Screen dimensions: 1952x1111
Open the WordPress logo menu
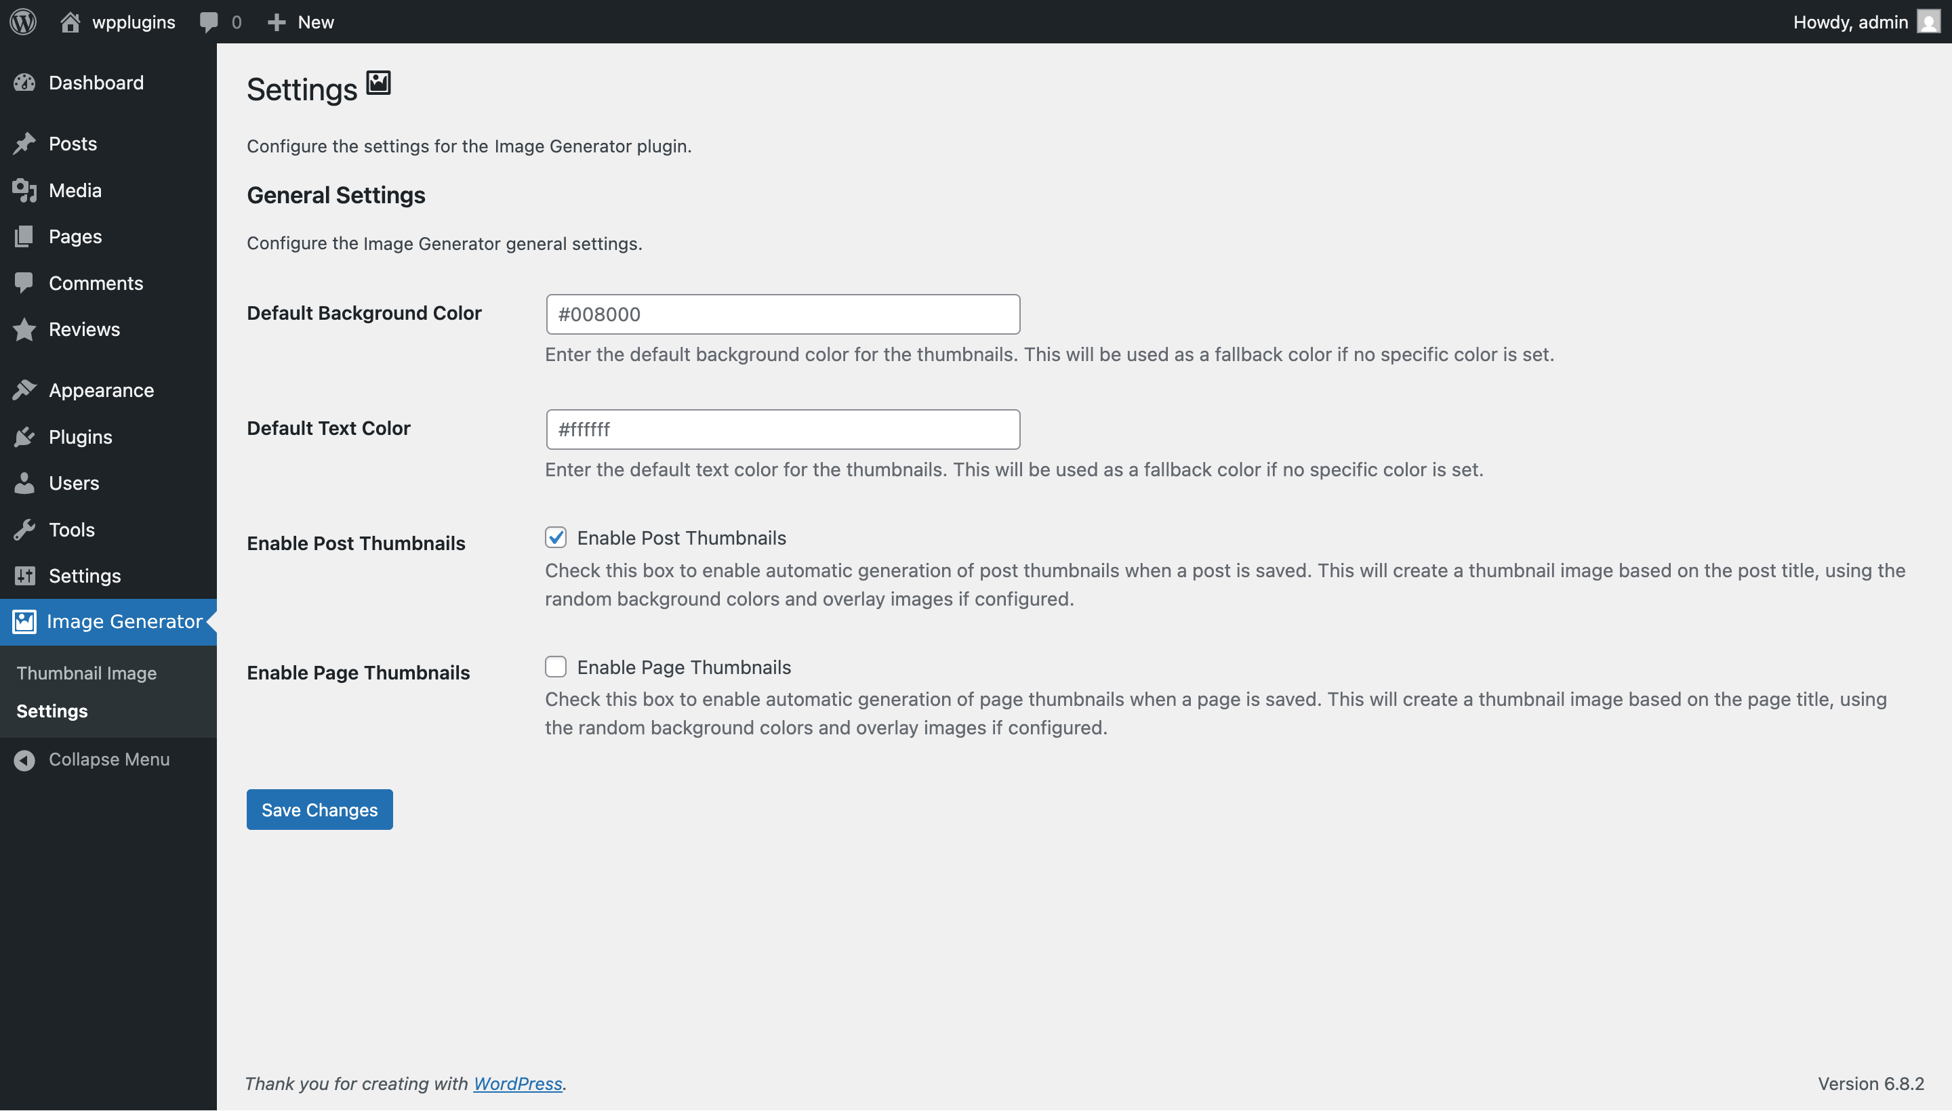coord(22,22)
